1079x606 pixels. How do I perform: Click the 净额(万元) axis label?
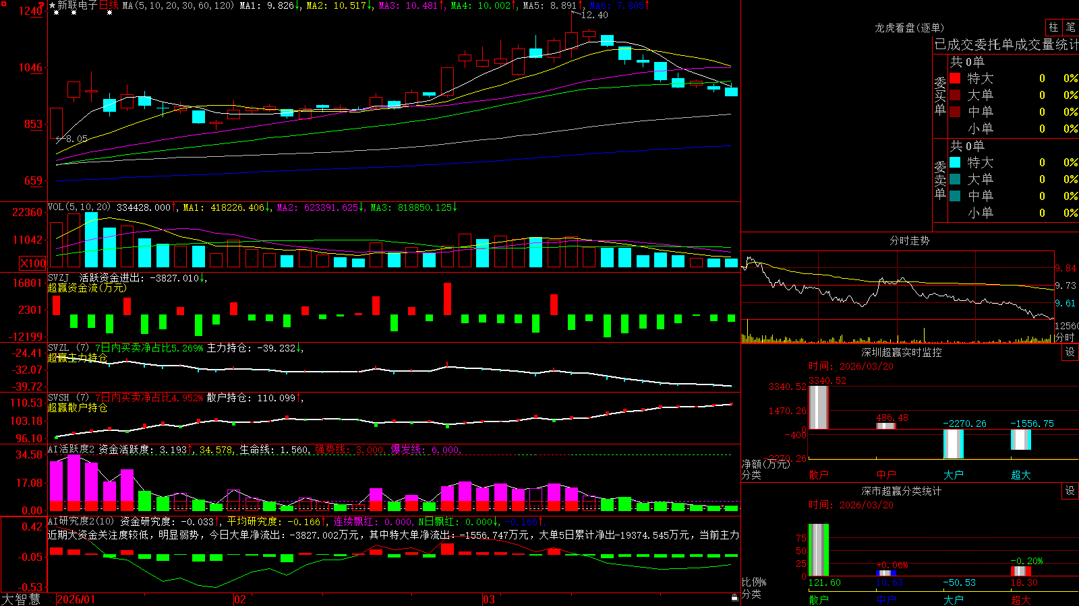pos(765,464)
